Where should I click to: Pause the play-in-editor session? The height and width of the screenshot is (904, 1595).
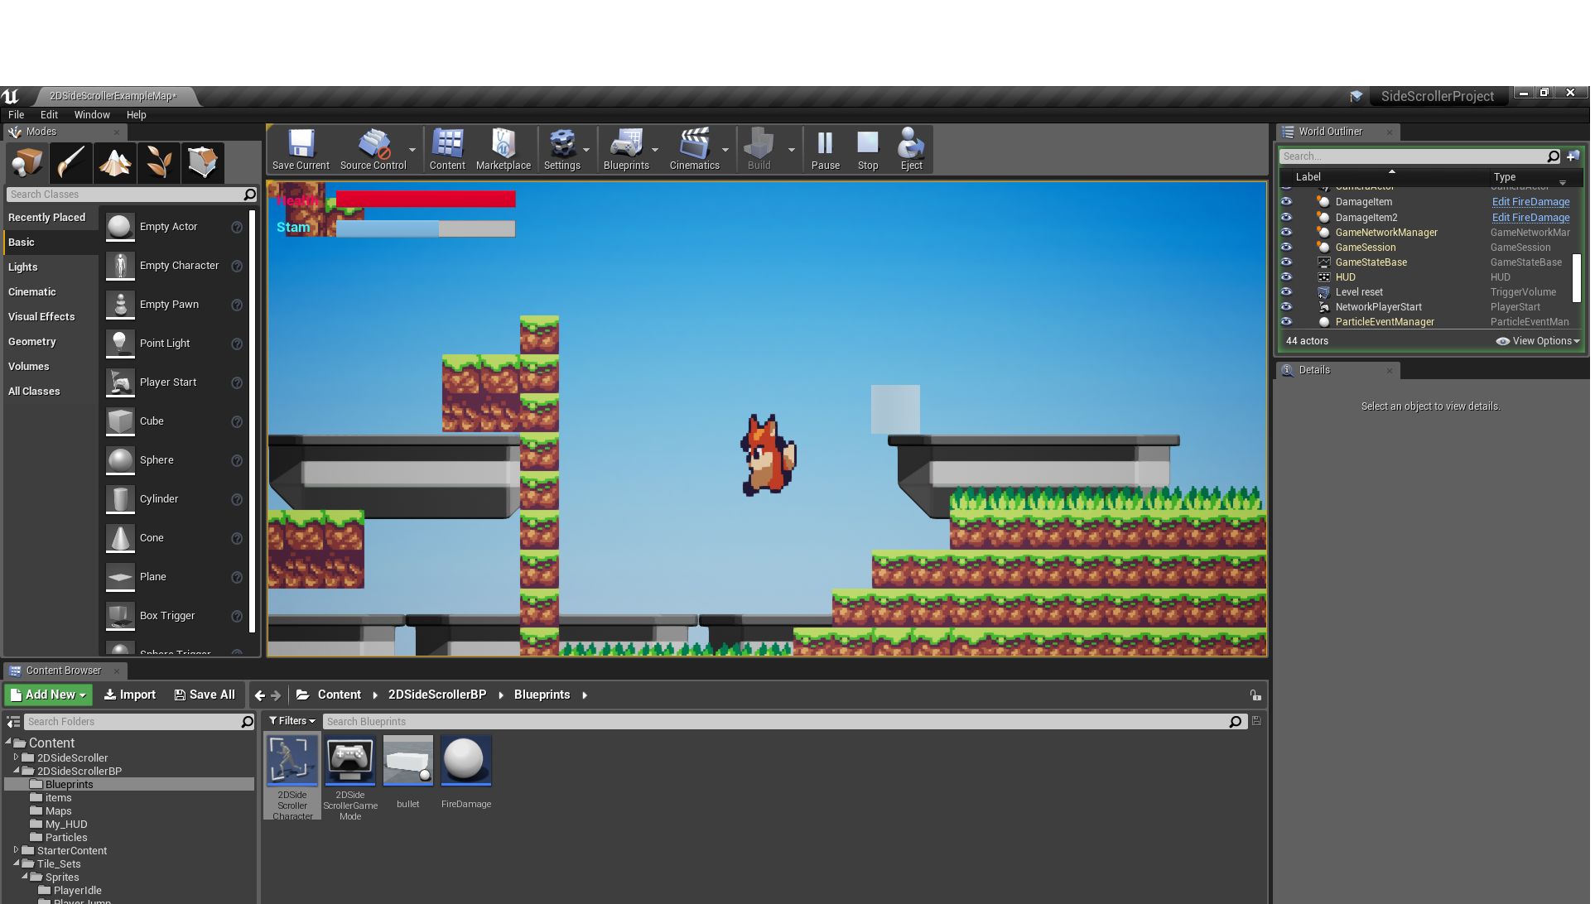(x=825, y=149)
